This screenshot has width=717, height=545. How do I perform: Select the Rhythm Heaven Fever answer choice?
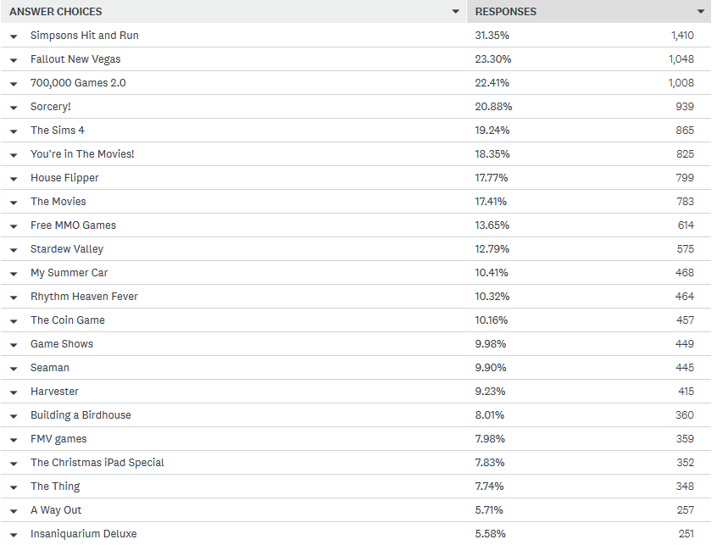84,297
